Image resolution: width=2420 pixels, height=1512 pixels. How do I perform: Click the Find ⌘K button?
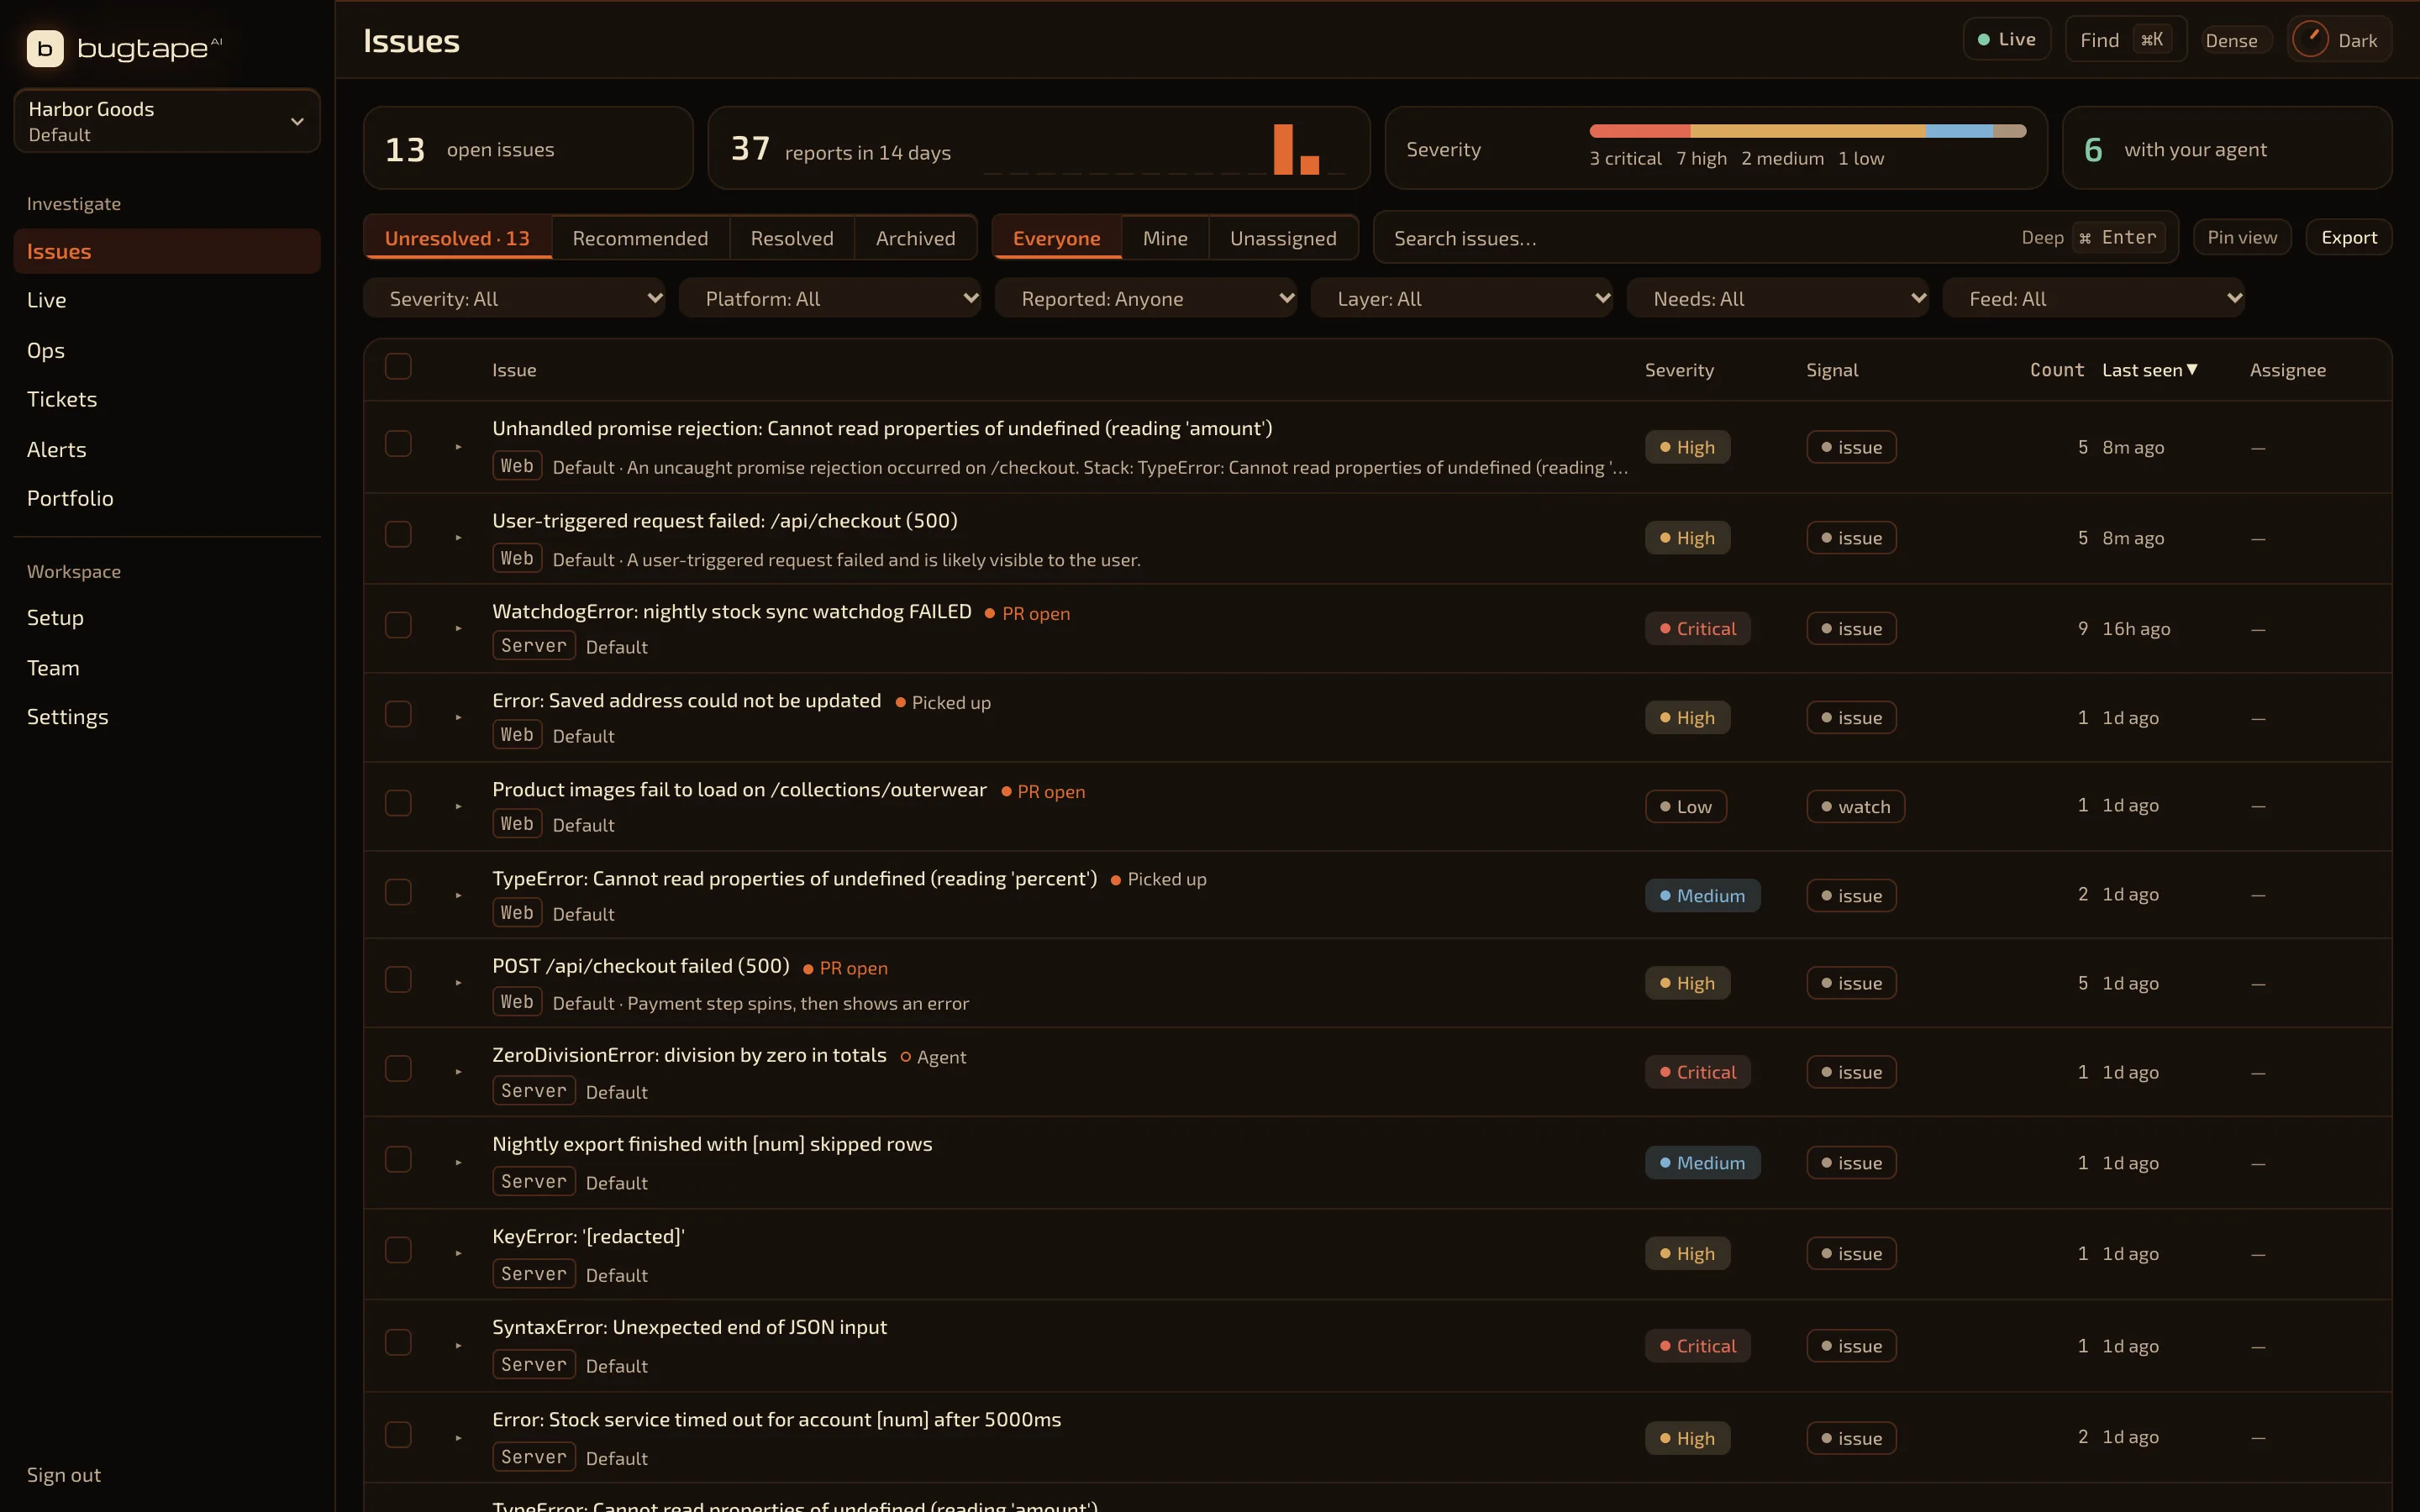pos(2125,39)
